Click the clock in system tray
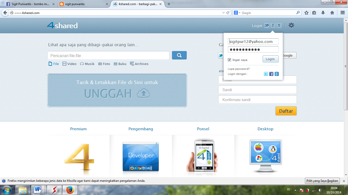 point(334,190)
